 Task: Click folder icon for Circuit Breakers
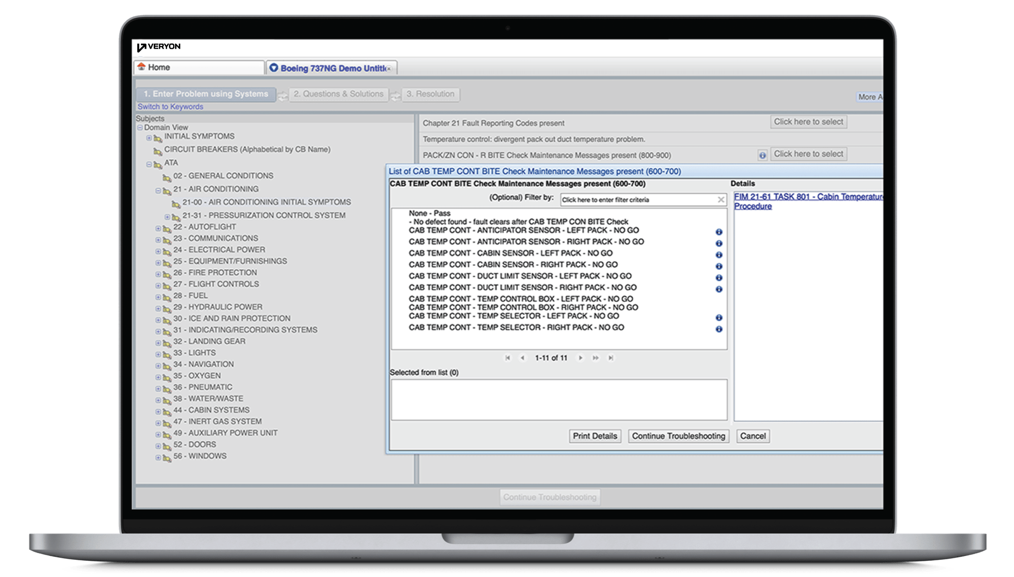pyautogui.click(x=158, y=151)
